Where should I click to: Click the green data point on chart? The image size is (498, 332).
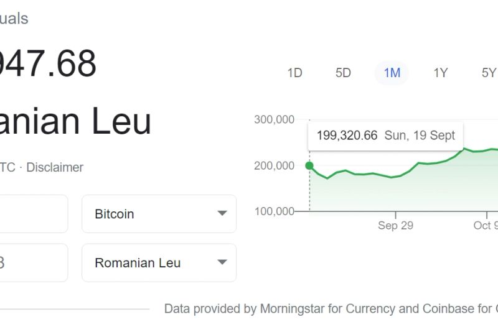click(x=309, y=166)
